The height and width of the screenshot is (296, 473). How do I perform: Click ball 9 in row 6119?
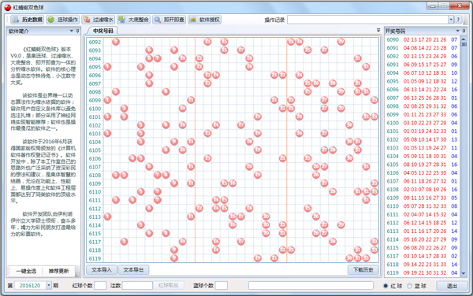[x=174, y=258]
